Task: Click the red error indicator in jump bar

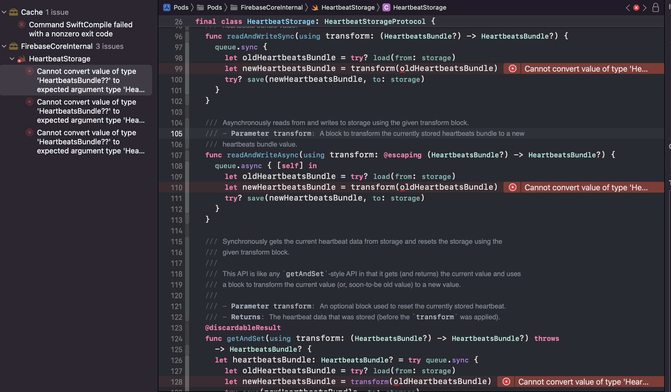Action: tap(636, 8)
